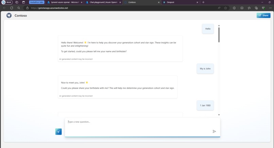Open the Work profile menu
Screen dimensions: 274x148
tap(7, 2)
